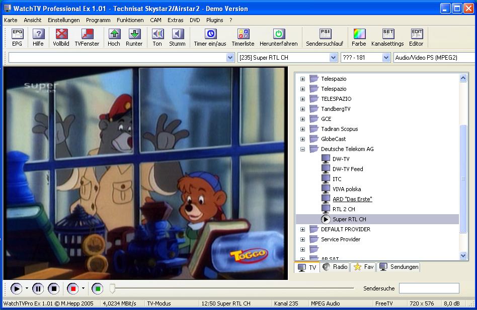477x310 pixels.
Task: Open the Funktionen menu
Action: [130, 20]
